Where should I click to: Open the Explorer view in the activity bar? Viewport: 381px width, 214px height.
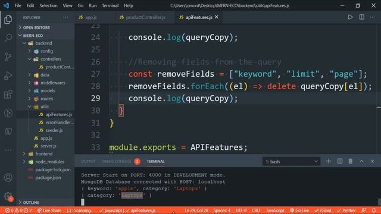(8, 20)
